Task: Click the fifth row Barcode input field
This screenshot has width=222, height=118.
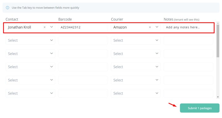Action: coord(83,80)
